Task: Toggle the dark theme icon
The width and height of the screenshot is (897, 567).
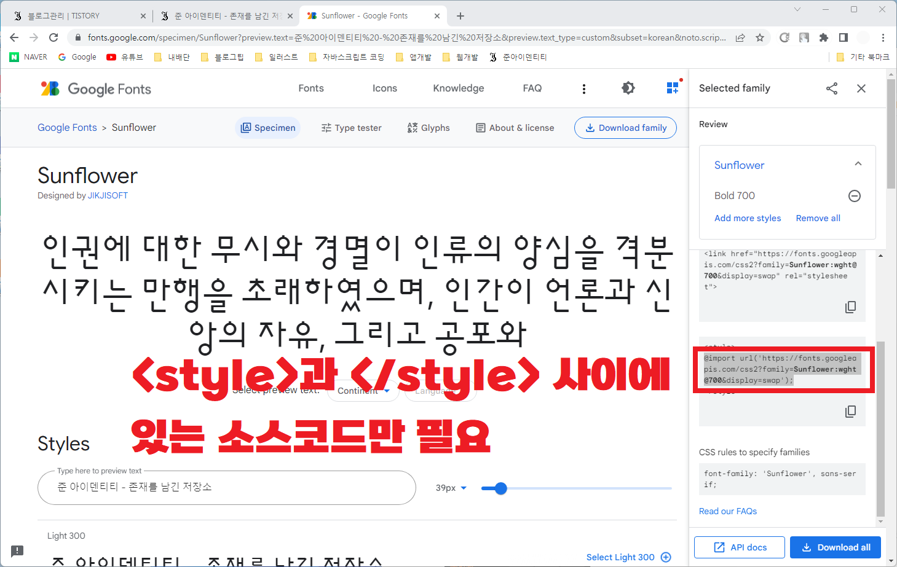Action: pyautogui.click(x=628, y=88)
